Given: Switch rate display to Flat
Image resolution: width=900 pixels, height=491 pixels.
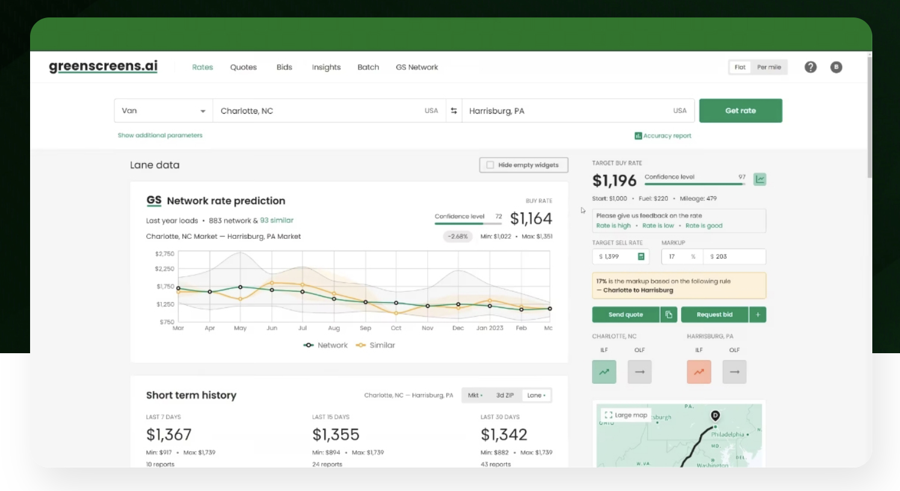Looking at the screenshot, I should 740,67.
